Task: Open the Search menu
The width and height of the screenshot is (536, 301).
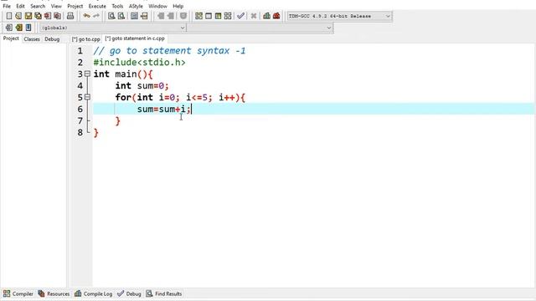Action: (x=38, y=6)
